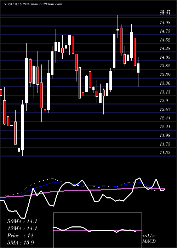Select the 13.82 price axis label
177x248 pixels.
click(165, 66)
